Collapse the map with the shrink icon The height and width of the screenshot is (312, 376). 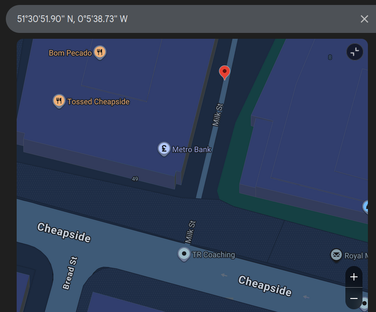pos(355,52)
